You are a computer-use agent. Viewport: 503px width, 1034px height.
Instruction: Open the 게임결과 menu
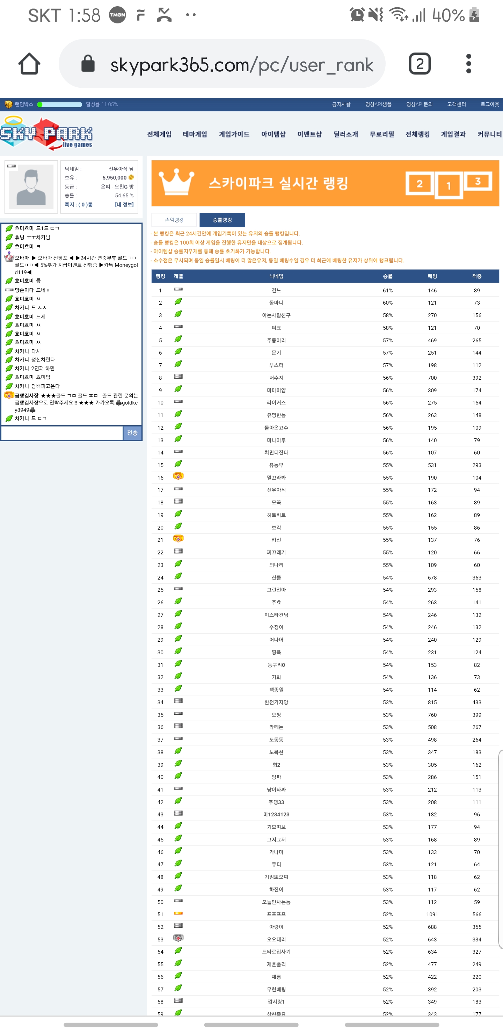click(453, 134)
